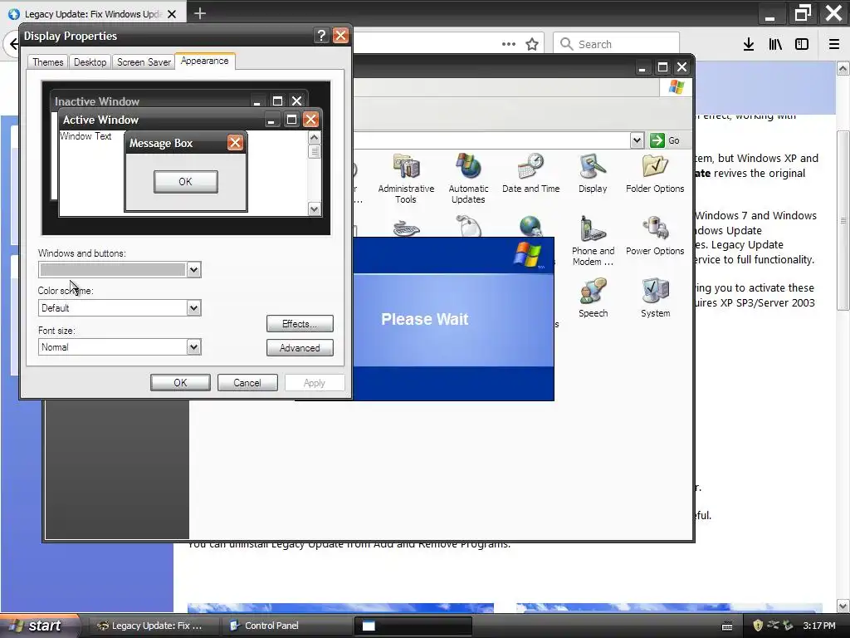
Task: Open the browser hamburger menu
Action: 834,45
